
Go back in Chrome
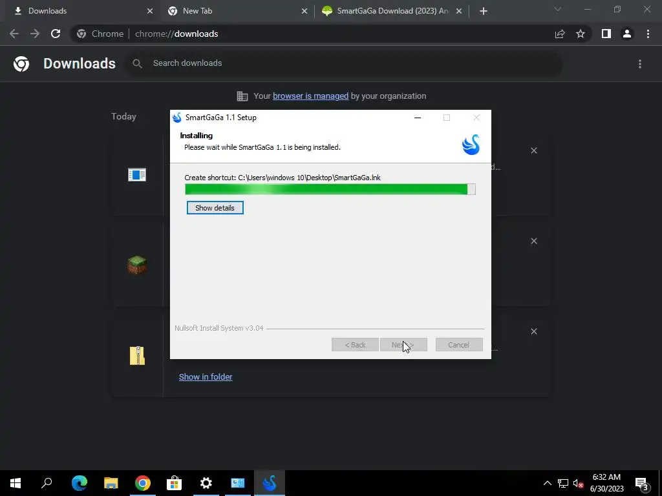14,34
